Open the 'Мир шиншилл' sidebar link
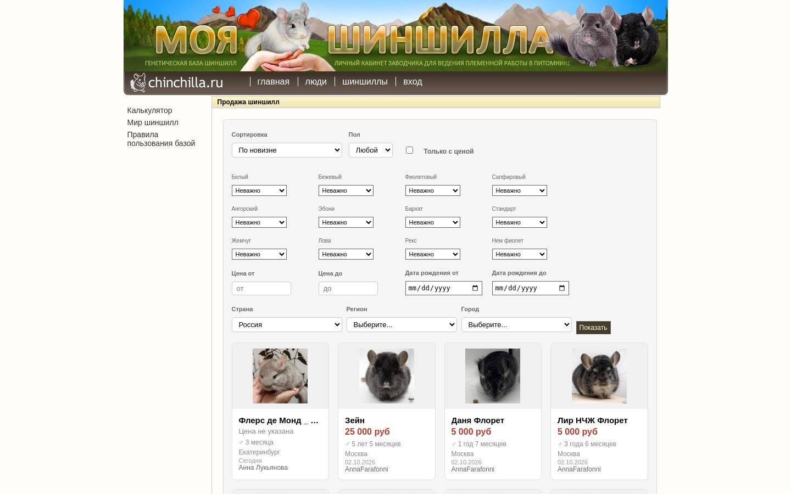 point(153,122)
